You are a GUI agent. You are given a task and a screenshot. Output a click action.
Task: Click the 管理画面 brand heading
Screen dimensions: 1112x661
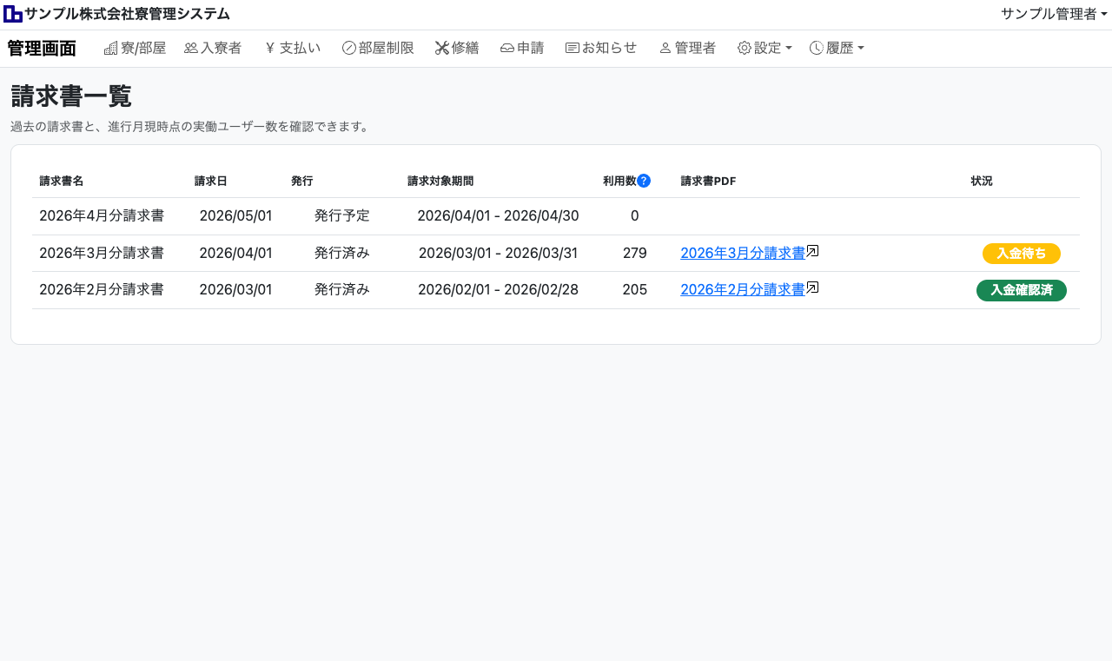pyautogui.click(x=42, y=49)
